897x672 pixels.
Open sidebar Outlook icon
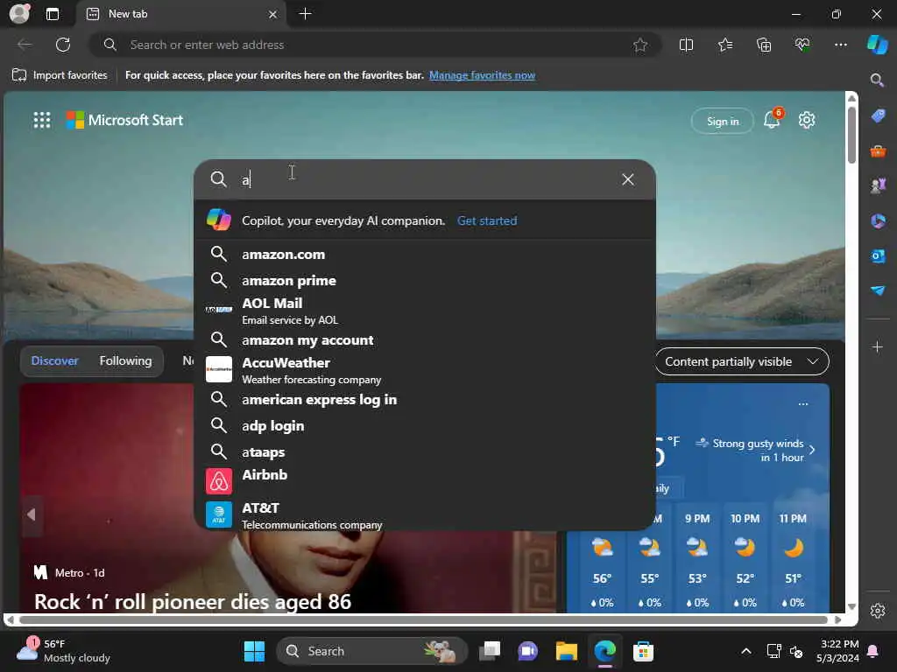tap(878, 255)
